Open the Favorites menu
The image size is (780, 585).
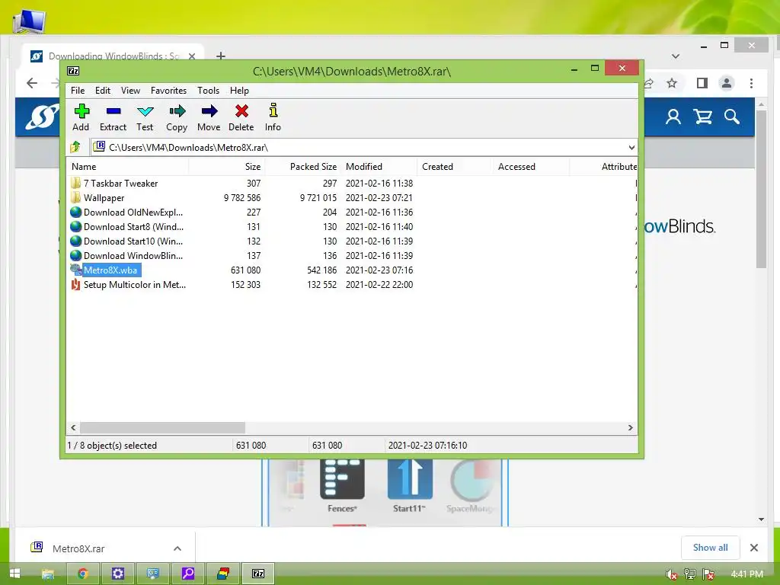(x=168, y=90)
